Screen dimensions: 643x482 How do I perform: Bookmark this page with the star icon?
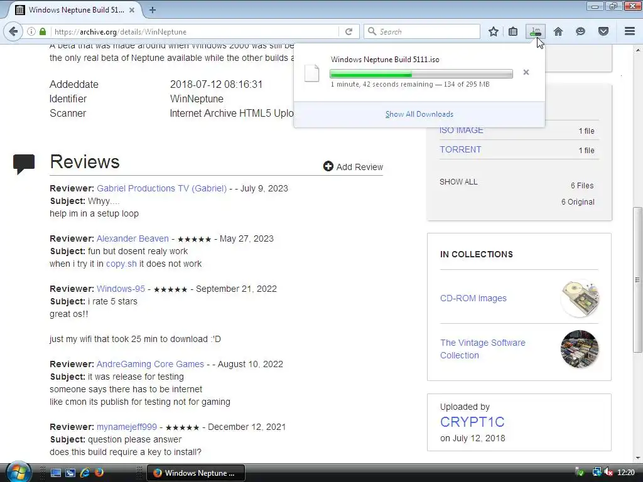tap(494, 31)
